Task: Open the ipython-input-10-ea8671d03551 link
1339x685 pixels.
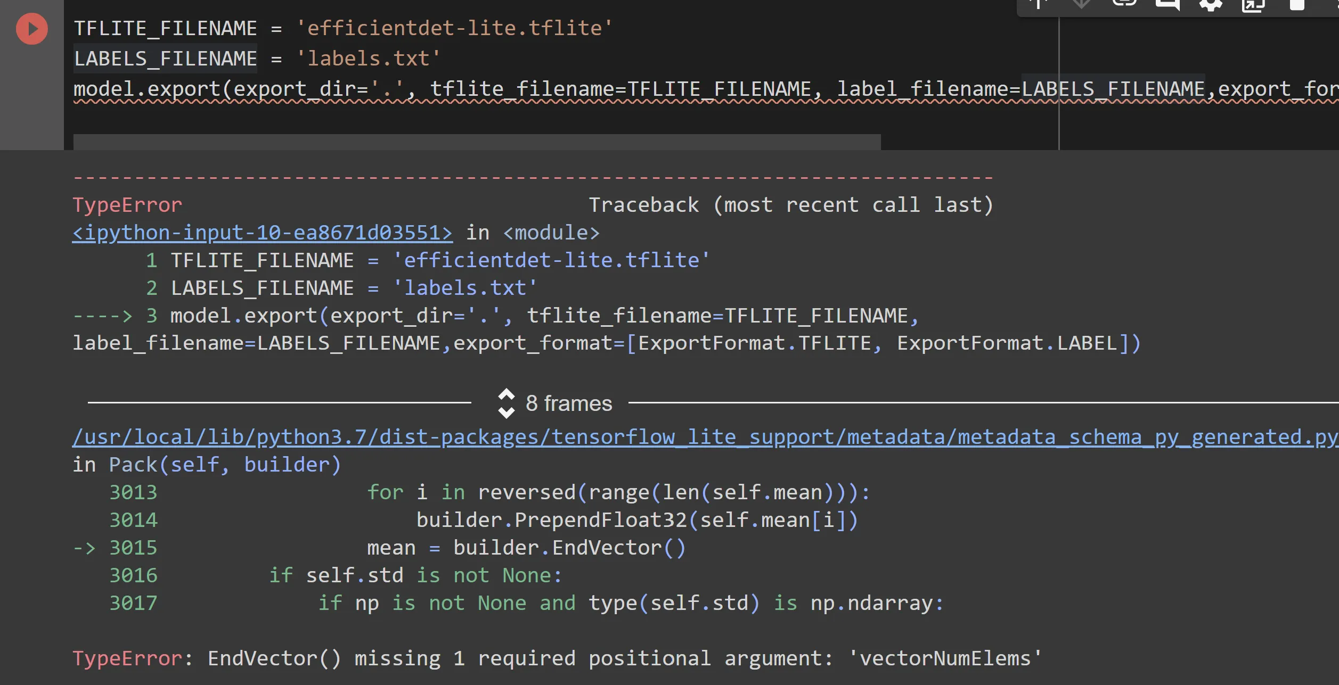Action: (263, 233)
